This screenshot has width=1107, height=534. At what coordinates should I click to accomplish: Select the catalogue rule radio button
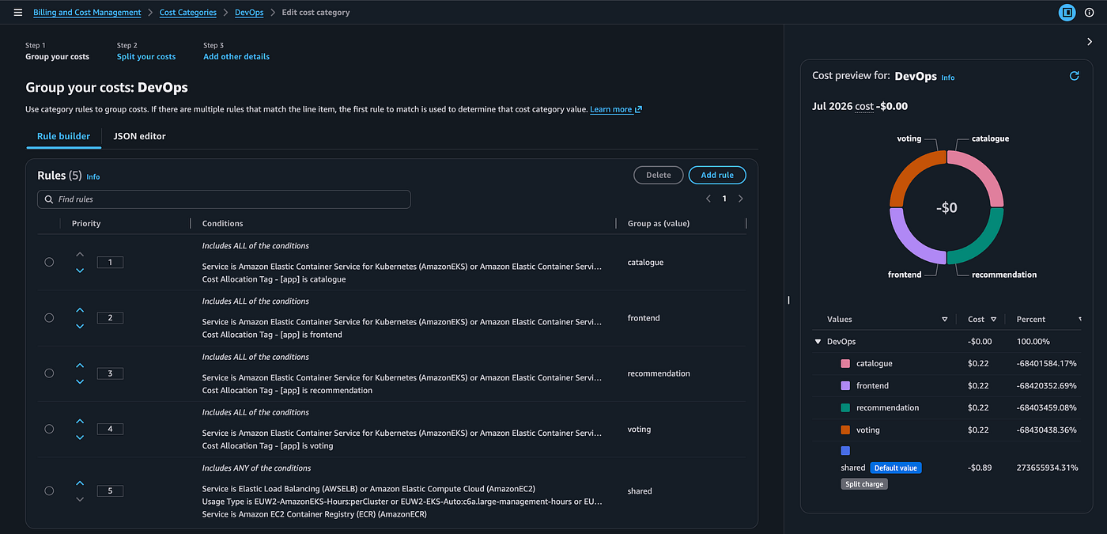49,262
